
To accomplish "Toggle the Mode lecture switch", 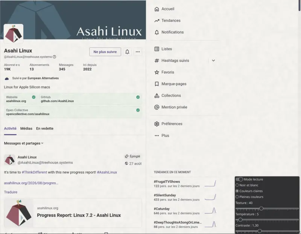I will click(239, 179).
